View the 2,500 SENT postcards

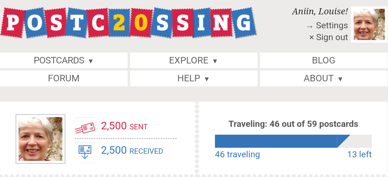click(x=124, y=126)
